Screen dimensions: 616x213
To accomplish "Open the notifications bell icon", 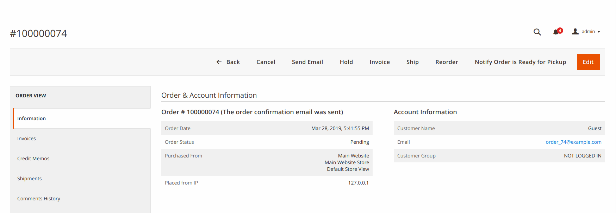I will (x=556, y=32).
